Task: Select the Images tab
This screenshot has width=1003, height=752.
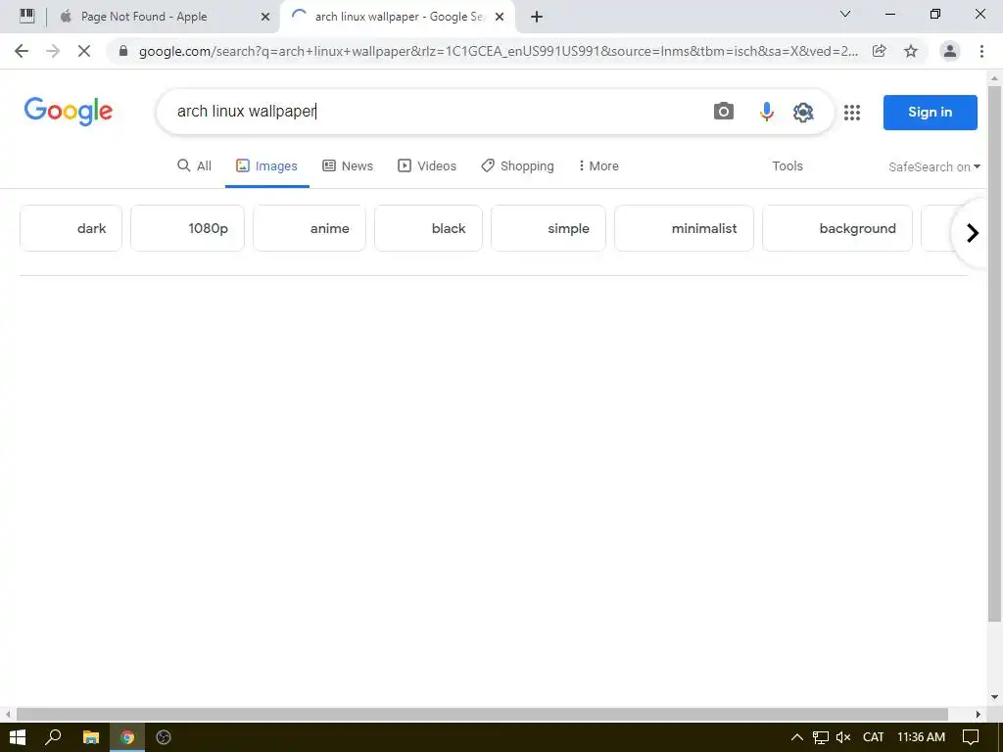Action: tap(266, 166)
